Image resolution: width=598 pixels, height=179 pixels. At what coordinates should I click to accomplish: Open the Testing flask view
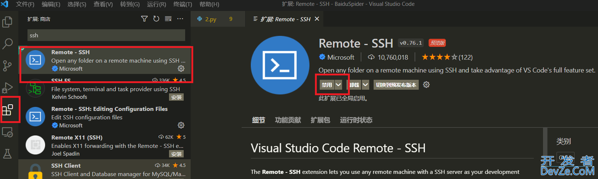tap(7, 154)
